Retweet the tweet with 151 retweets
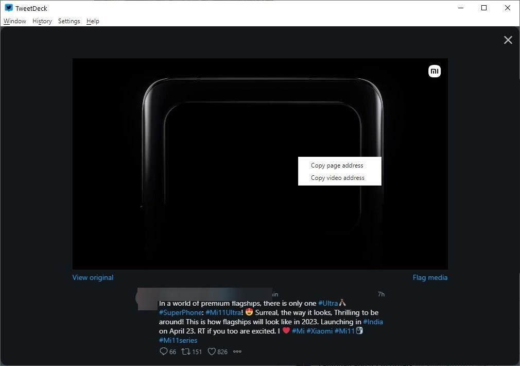The width and height of the screenshot is (520, 366). click(x=186, y=352)
